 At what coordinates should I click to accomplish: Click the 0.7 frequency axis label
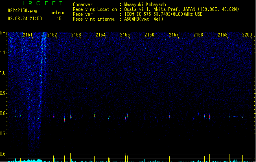coord(3,134)
